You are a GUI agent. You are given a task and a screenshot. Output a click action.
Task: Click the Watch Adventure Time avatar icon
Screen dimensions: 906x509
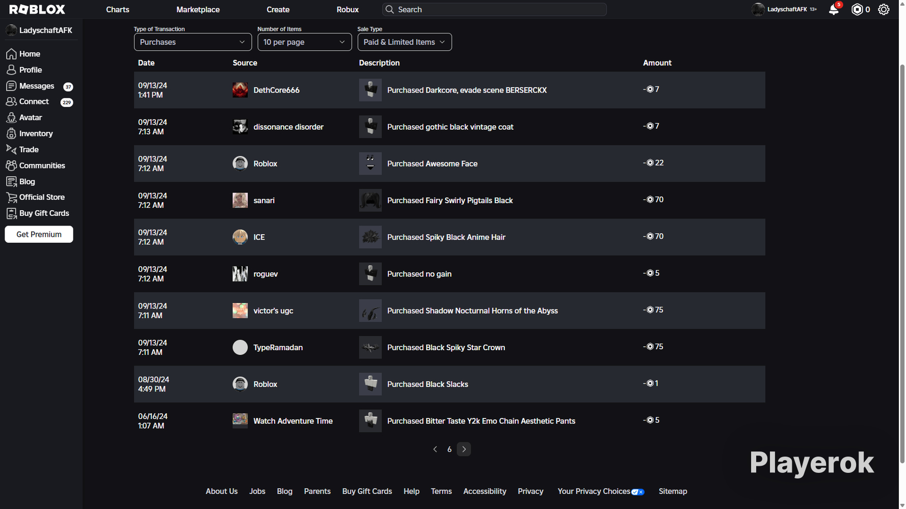240,420
